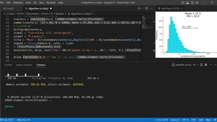The width and height of the screenshot is (217, 122).
Task: Click the 'Memory estimate' terminal line
Action: tap(45, 84)
